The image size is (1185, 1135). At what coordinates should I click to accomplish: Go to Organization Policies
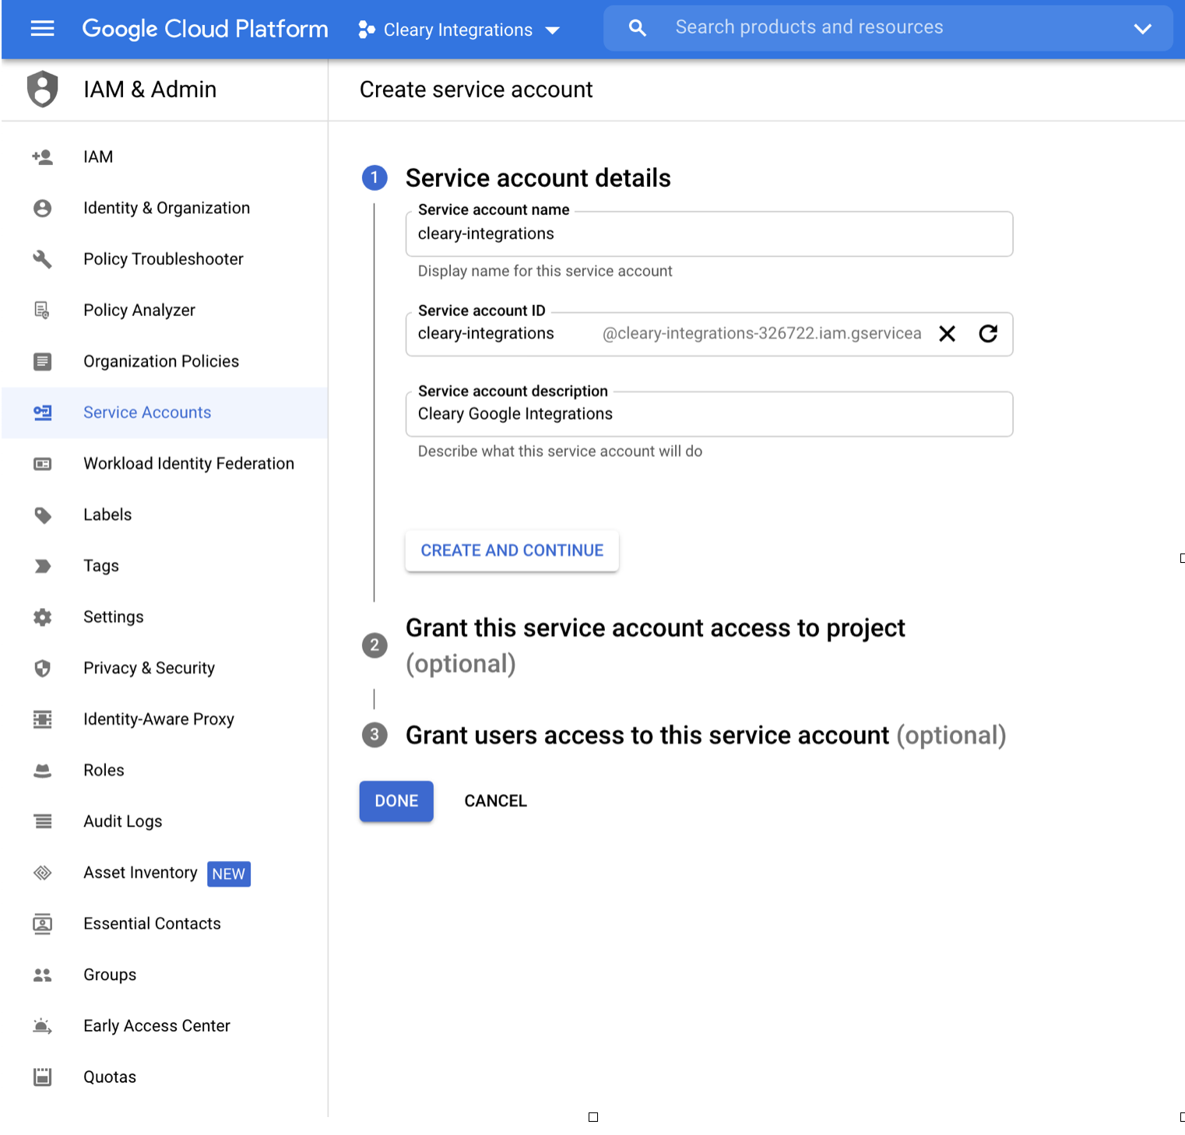164,361
